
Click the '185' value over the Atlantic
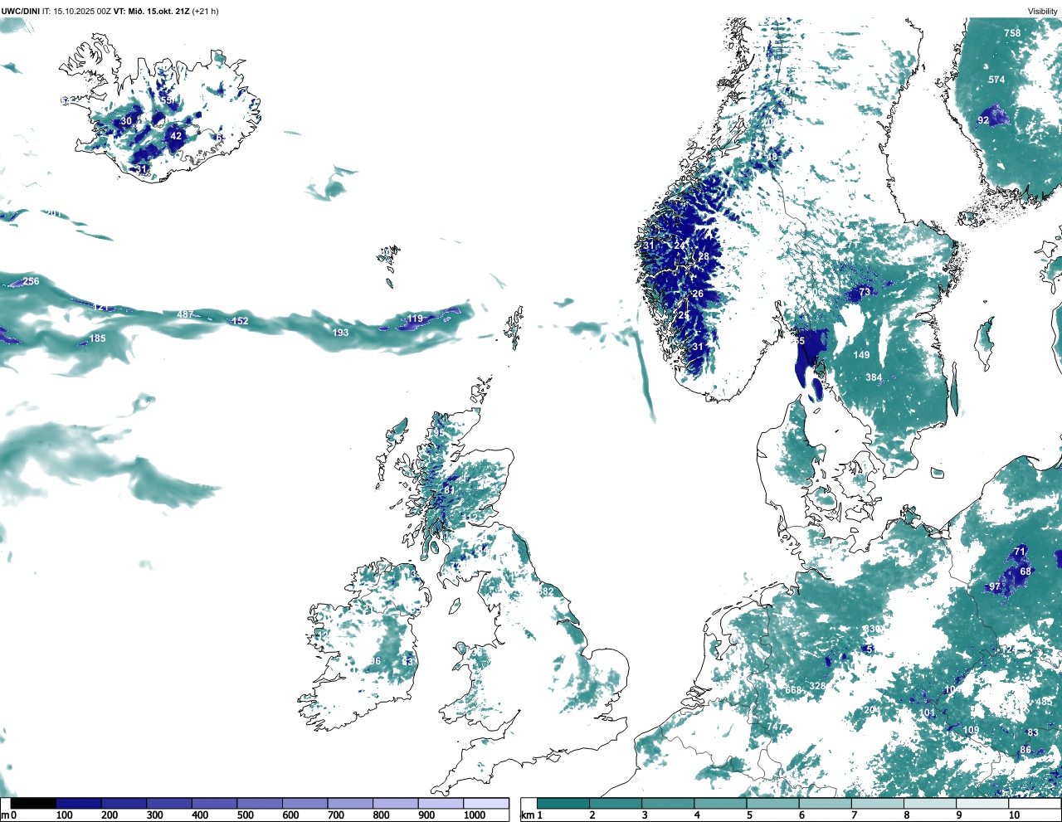click(98, 338)
